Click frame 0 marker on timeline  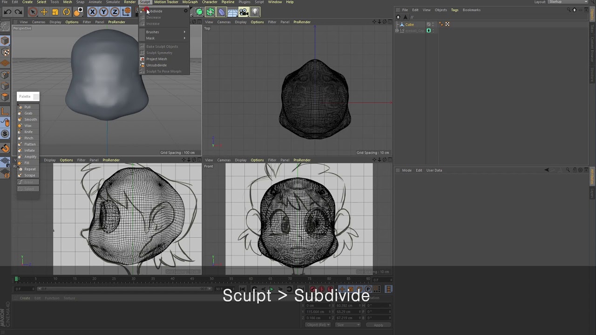17,279
